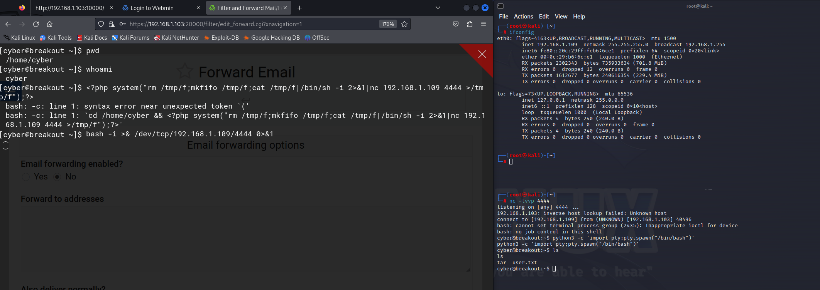This screenshot has height=290, width=820.
Task: Close the 192.168.1.103:10000 tab
Action: (x=112, y=8)
